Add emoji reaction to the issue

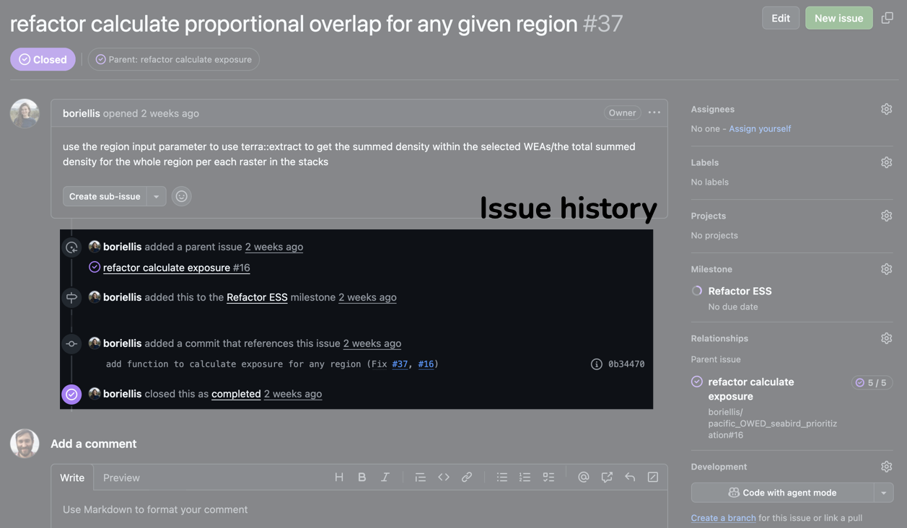point(182,196)
